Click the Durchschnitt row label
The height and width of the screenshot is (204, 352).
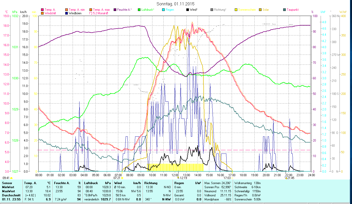click(11, 195)
